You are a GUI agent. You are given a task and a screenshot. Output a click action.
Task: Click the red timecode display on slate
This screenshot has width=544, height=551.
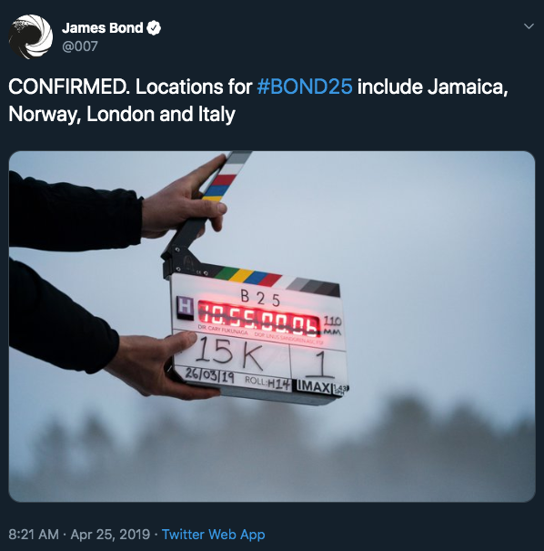(259, 318)
